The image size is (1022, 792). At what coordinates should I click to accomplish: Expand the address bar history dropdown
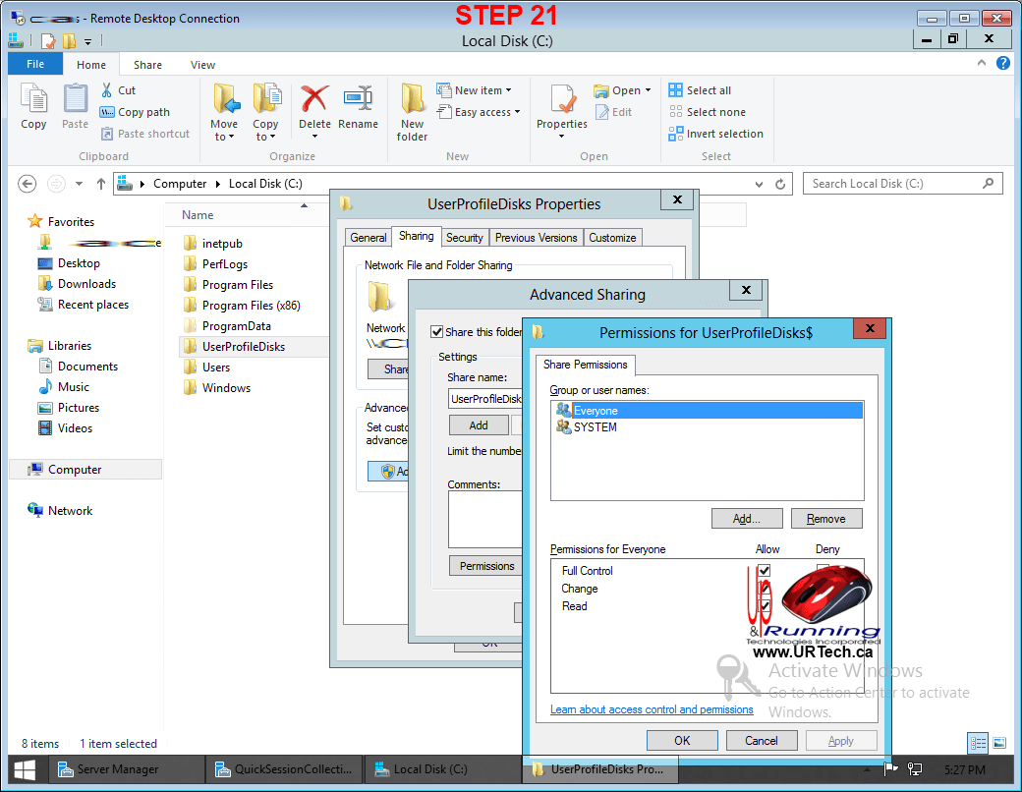click(x=759, y=184)
